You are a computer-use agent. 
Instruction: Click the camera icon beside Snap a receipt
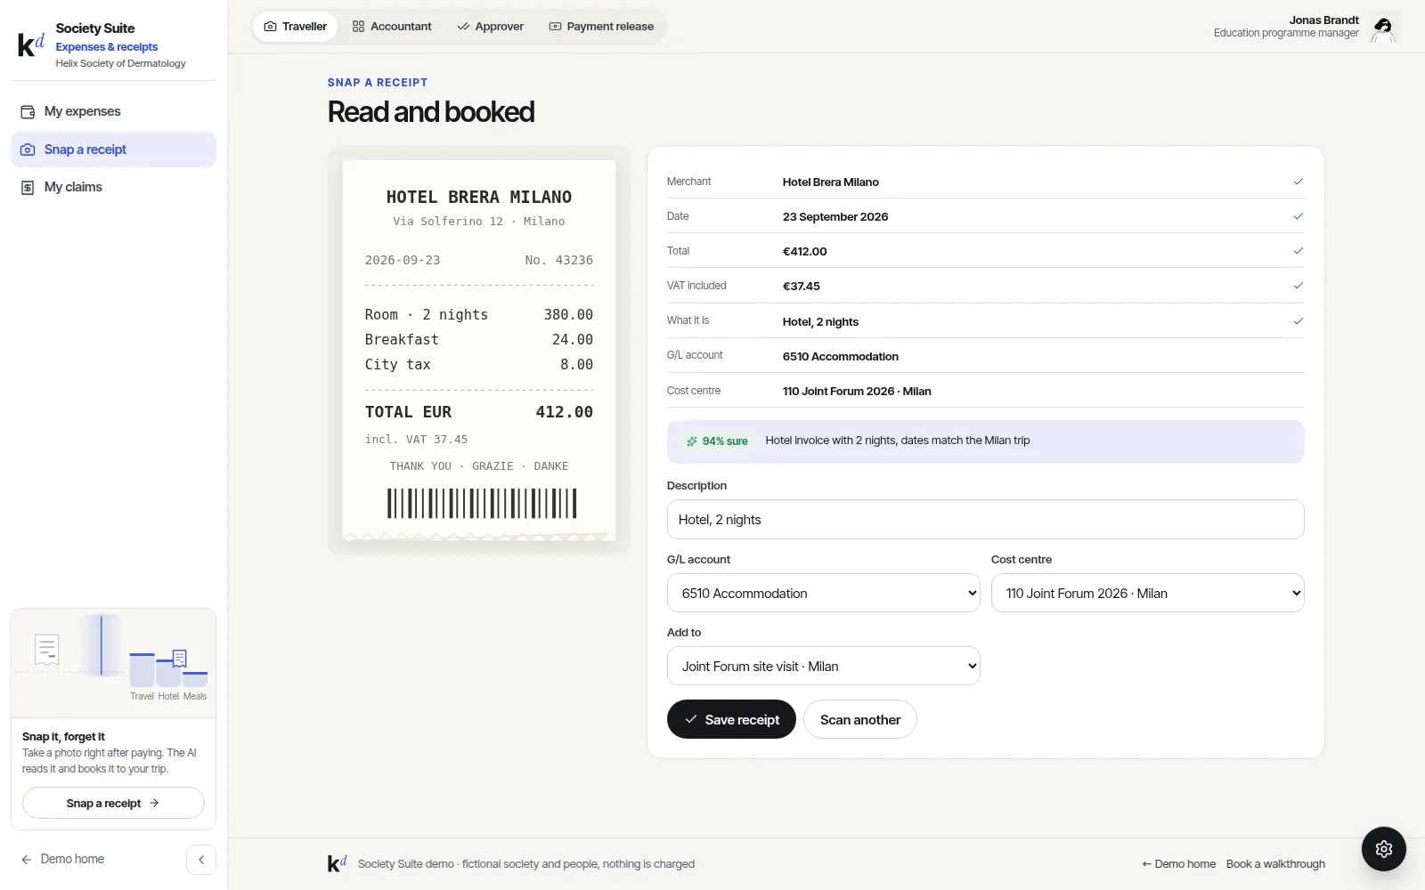click(x=28, y=150)
